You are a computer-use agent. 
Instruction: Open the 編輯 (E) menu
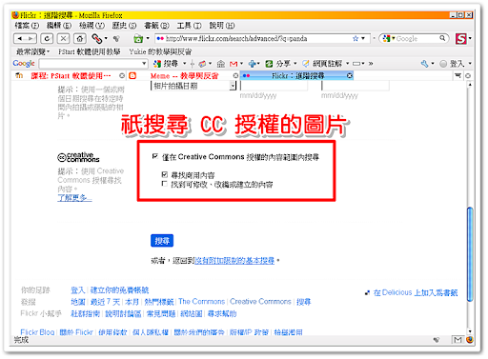pyautogui.click(x=59, y=26)
